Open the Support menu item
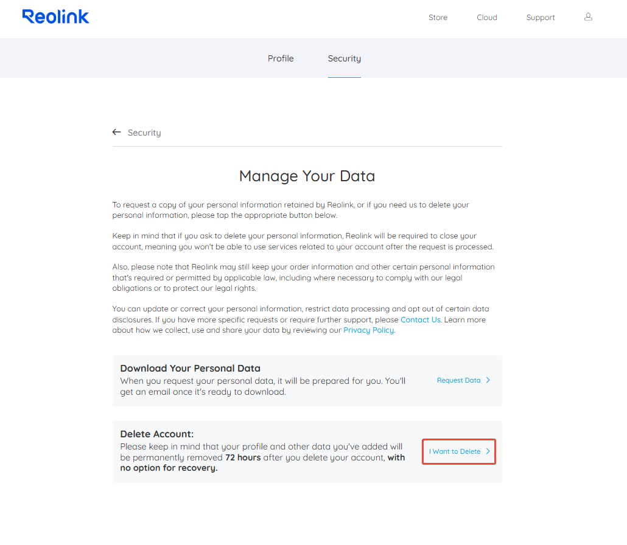627x545 pixels. [540, 18]
